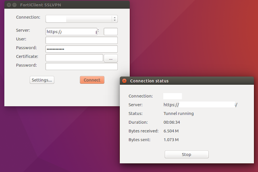Screen dimensions: 258x172
Task: Minimize the FortiClient SSLVPN window
Action: 15,5
